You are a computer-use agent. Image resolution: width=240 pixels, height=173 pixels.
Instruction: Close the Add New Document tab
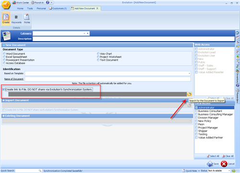point(97,8)
